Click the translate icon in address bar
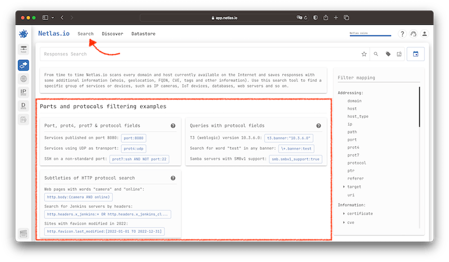Screen dimensions: 449x262 click(x=299, y=18)
